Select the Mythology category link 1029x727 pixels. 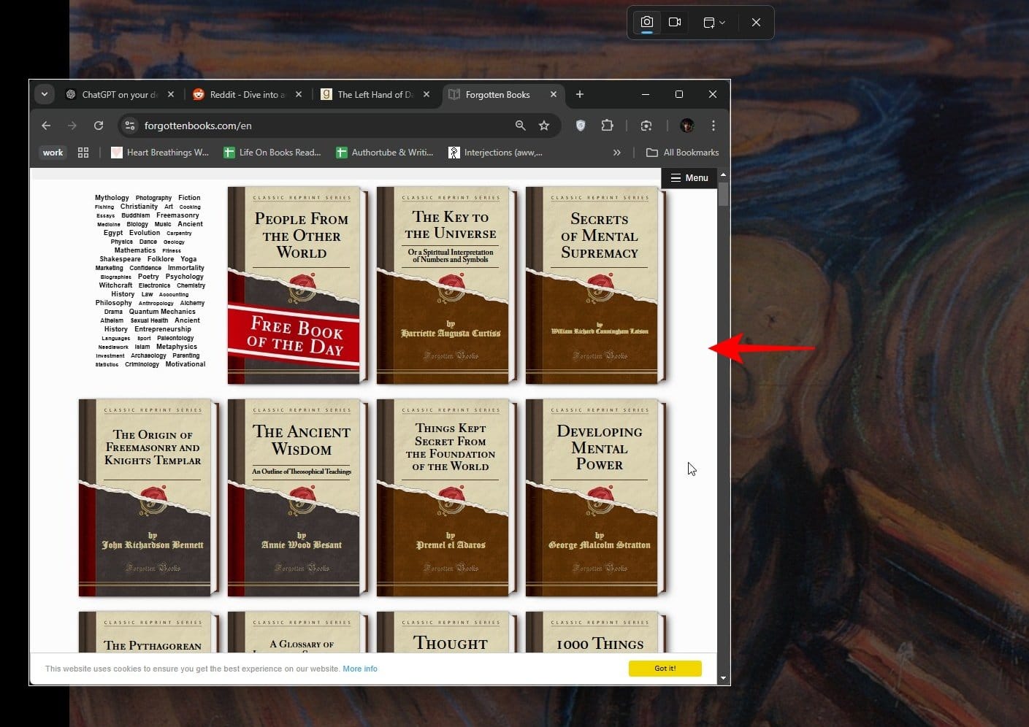pyautogui.click(x=111, y=197)
